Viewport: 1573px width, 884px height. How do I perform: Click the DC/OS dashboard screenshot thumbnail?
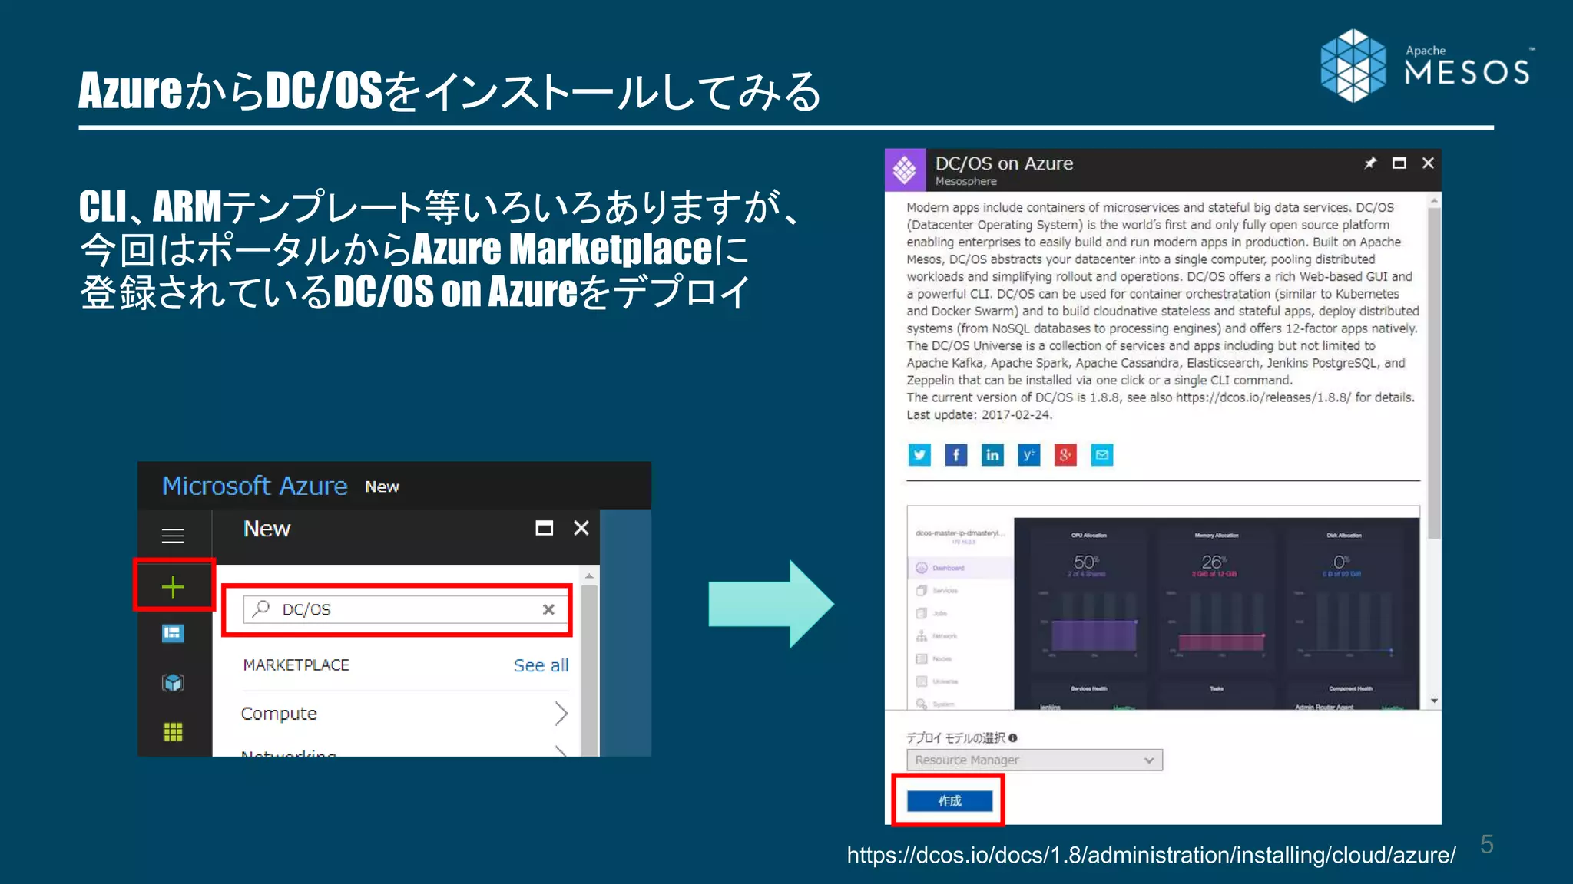click(1163, 608)
